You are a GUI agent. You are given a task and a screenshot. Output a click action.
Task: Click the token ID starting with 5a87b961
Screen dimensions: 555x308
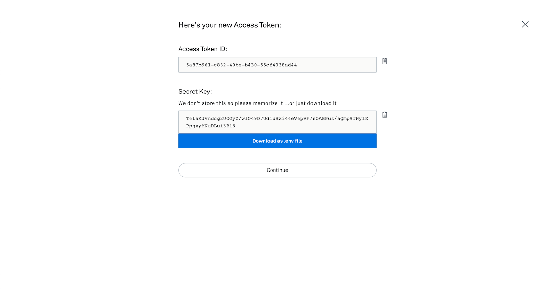point(242,65)
